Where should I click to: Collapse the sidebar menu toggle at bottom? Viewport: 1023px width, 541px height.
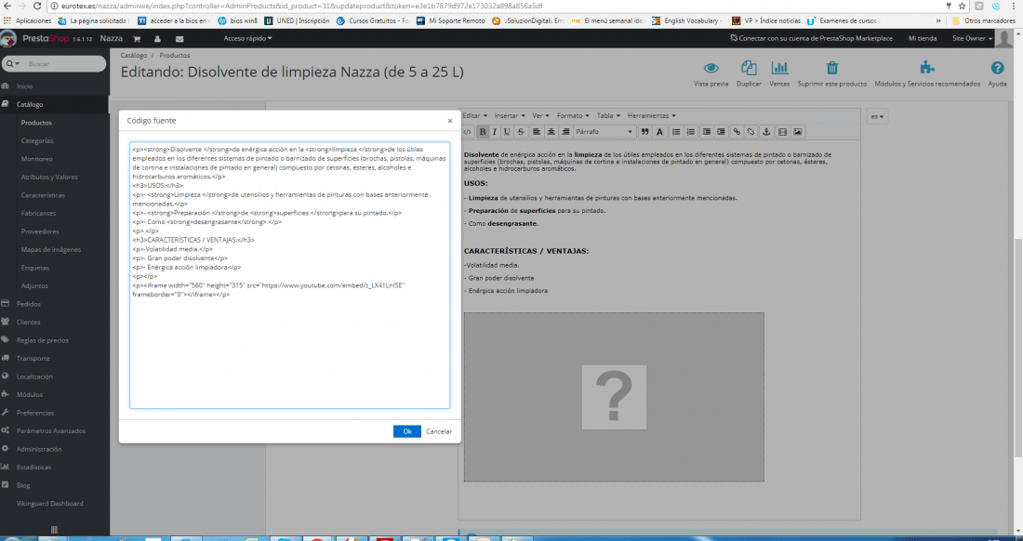(x=54, y=529)
